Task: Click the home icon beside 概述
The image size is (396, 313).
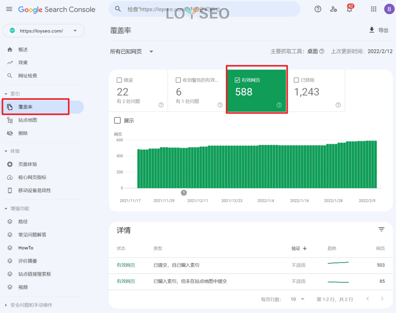Action: click(10, 49)
